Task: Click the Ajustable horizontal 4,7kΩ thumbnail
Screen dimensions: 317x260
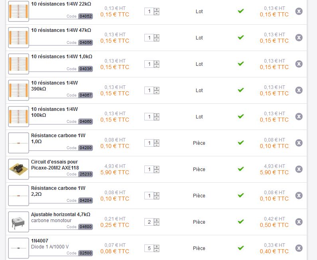Action: (18, 222)
